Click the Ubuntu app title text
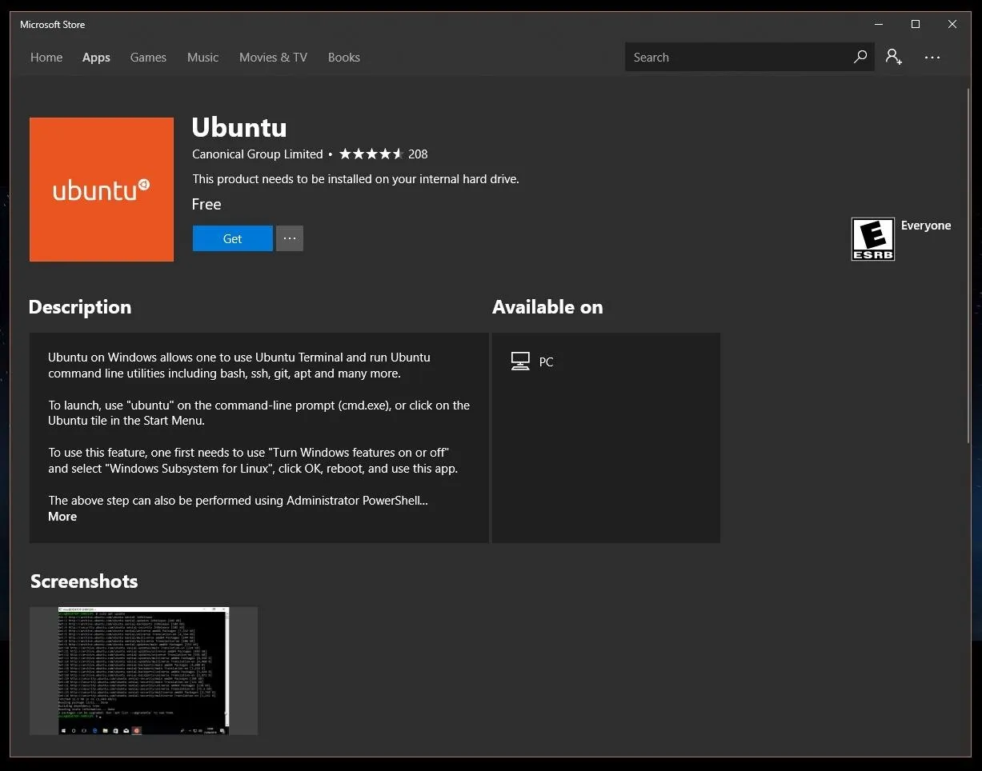The height and width of the screenshot is (771, 982). 239,127
